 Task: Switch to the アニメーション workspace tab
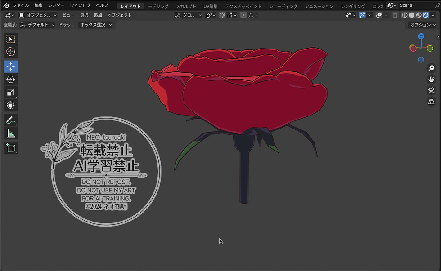tap(319, 6)
